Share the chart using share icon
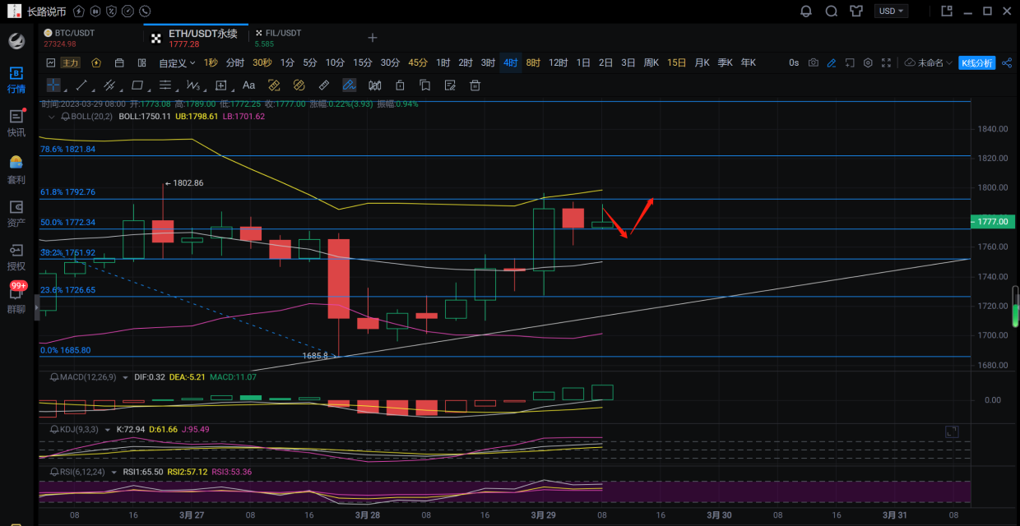Viewport: 1020px width, 526px height. [x=1007, y=63]
